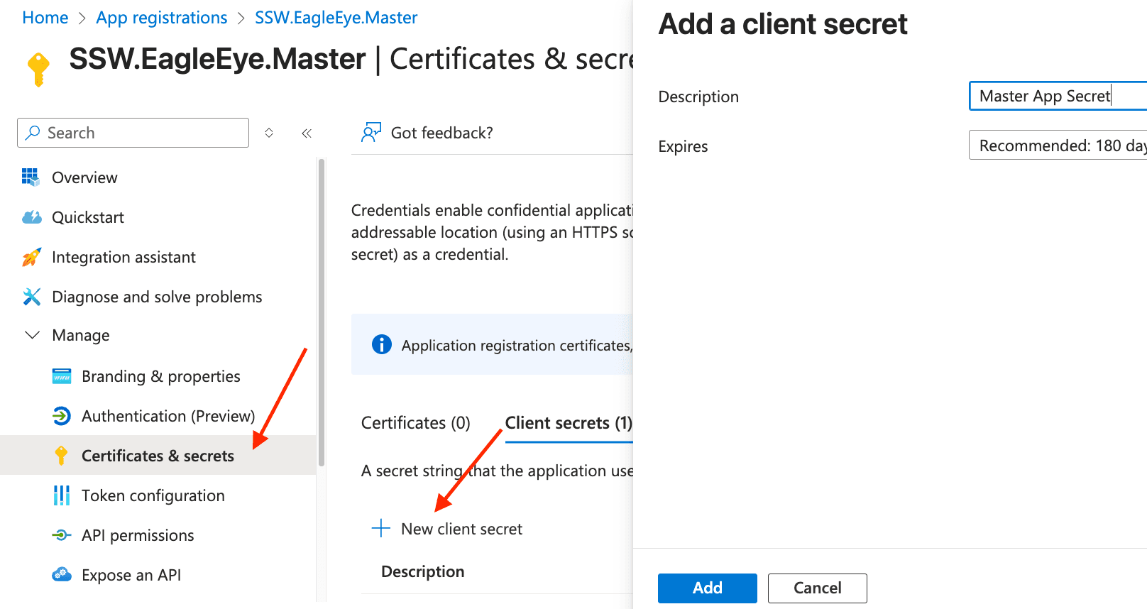Click the sidebar Search field

point(133,133)
